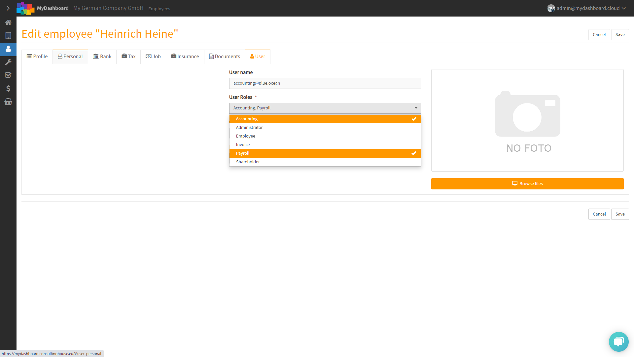
Task: Switch to the Documents tab
Action: click(x=225, y=57)
